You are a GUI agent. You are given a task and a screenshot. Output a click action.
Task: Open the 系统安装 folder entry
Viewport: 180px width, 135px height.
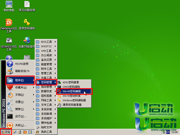tap(46, 109)
